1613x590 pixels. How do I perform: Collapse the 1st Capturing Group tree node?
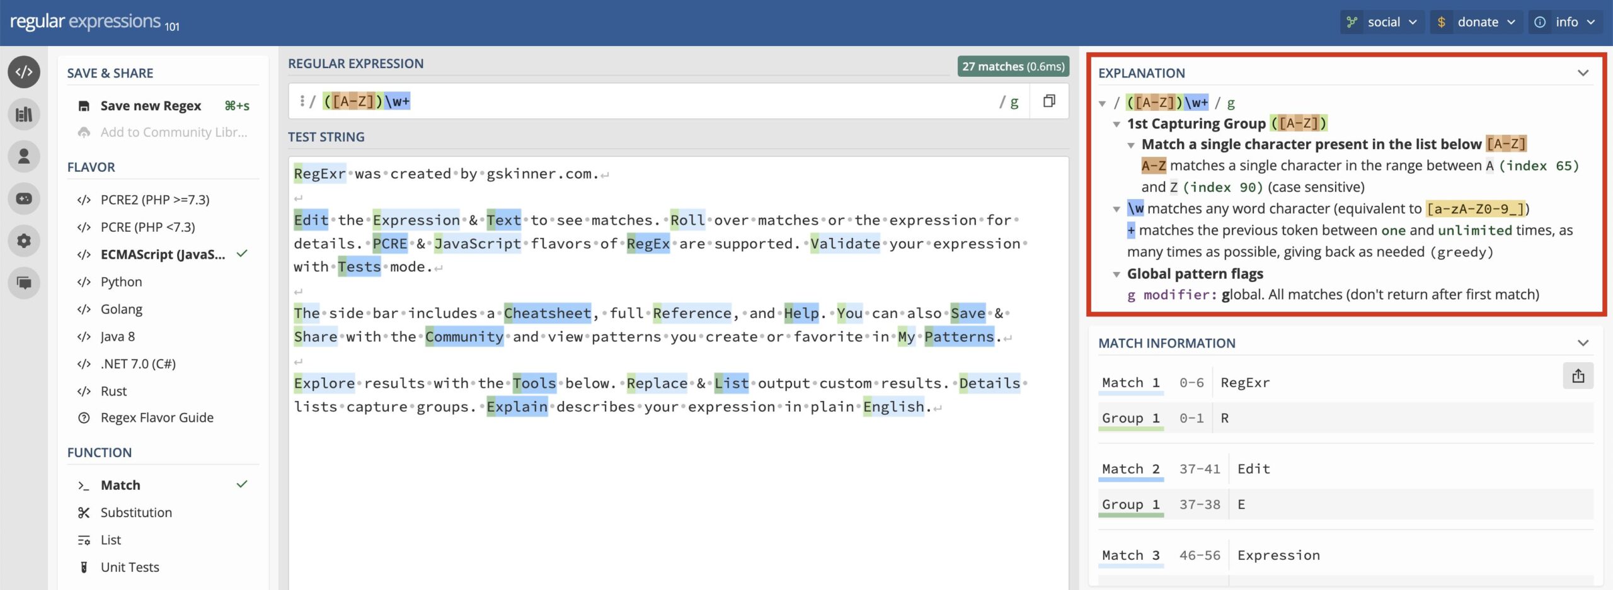(1116, 124)
